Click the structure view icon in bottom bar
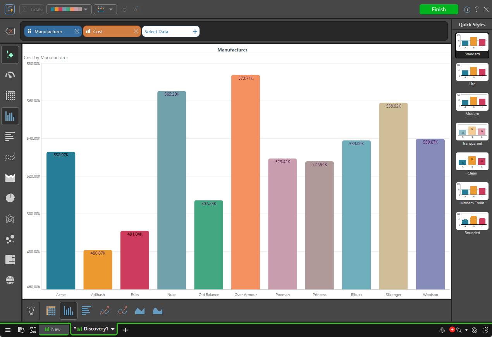492x337 pixels. (33, 330)
